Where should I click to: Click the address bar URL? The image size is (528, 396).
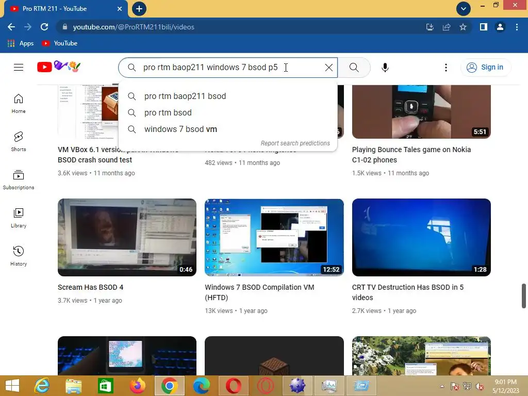(134, 27)
